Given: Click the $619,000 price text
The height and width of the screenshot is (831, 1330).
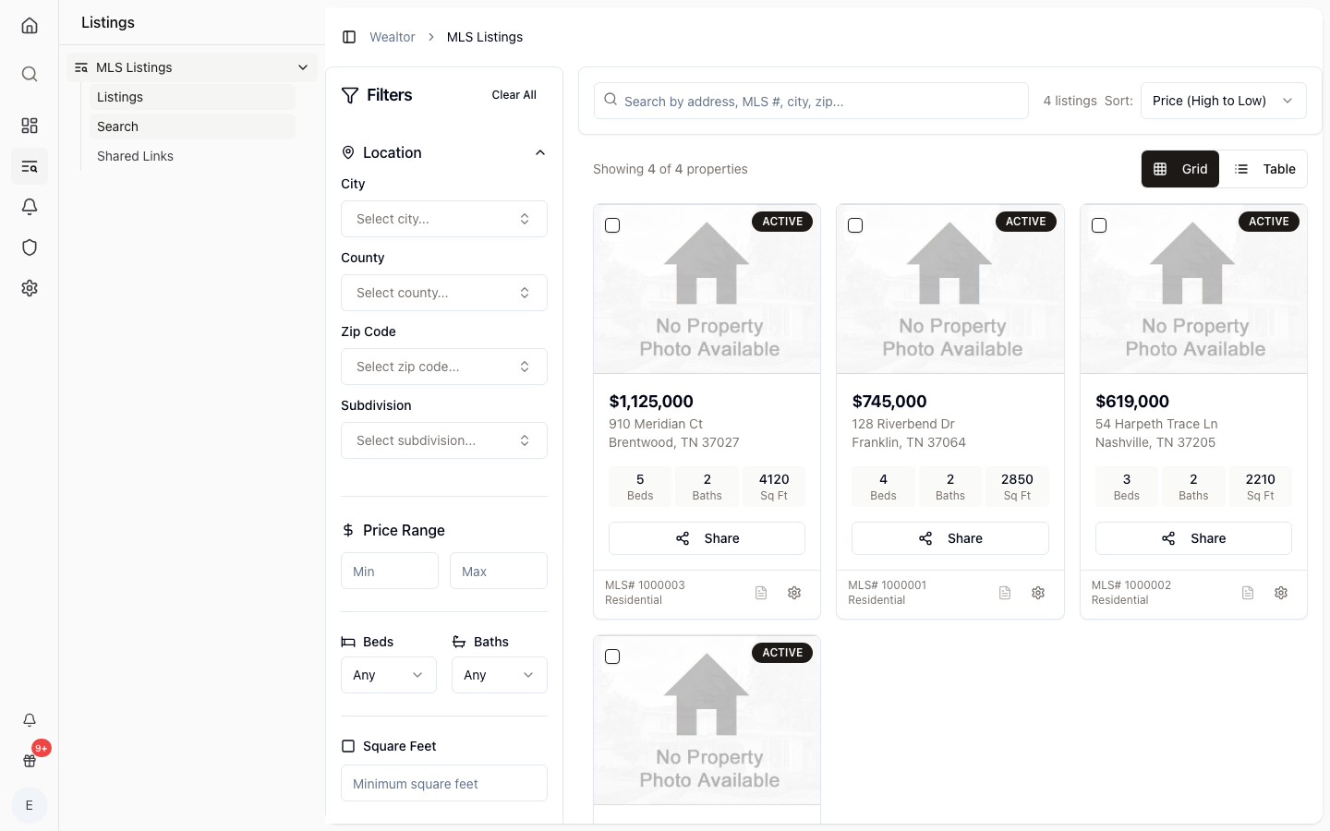Looking at the screenshot, I should [1132, 402].
